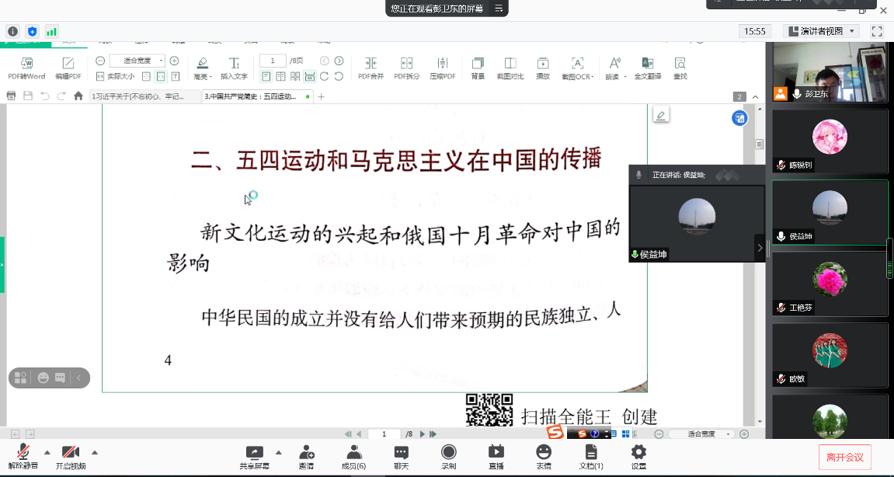Open the 聊天 chat panel

(x=401, y=457)
